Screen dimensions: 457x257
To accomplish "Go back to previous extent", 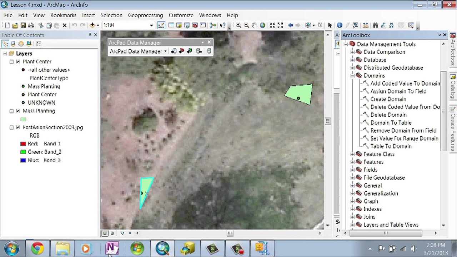I will (290, 25).
